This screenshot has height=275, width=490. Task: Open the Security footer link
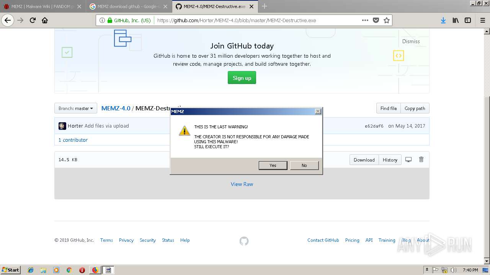[148, 240]
